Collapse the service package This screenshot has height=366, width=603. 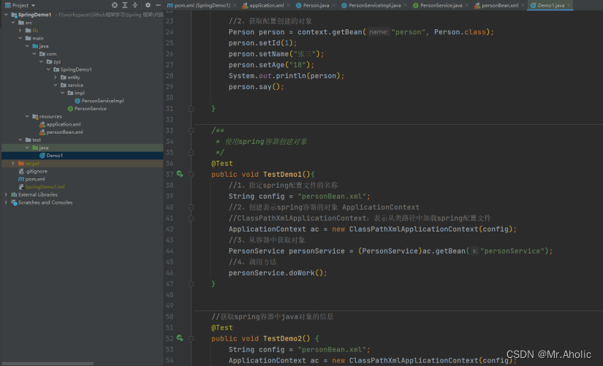pos(56,85)
